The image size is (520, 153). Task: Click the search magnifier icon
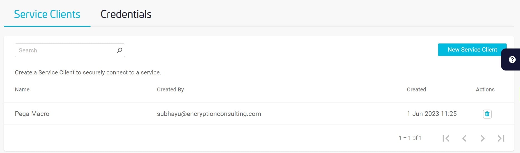pos(119,50)
